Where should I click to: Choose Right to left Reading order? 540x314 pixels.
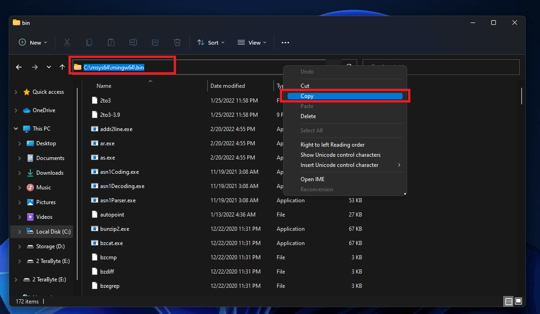coord(332,145)
